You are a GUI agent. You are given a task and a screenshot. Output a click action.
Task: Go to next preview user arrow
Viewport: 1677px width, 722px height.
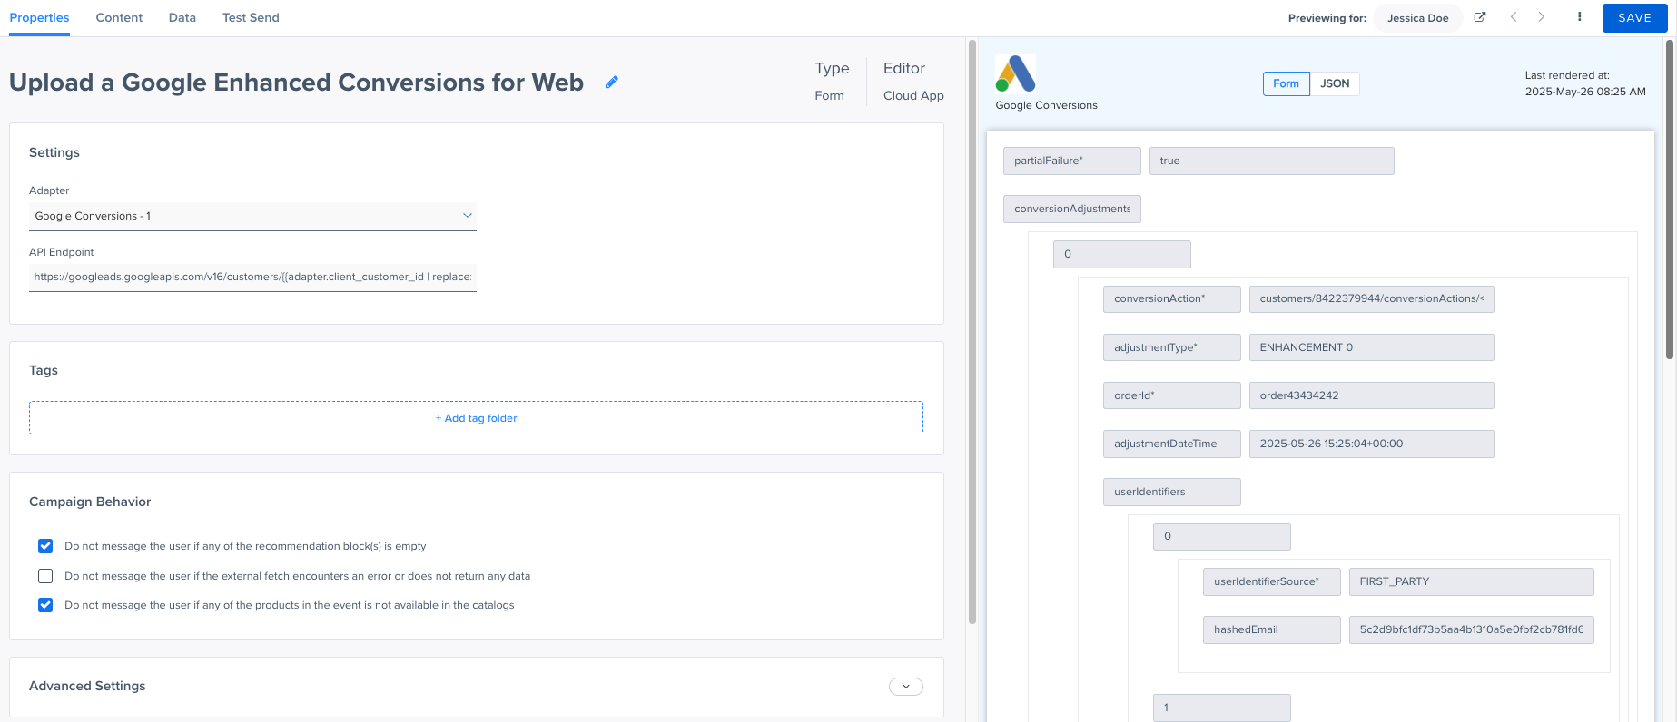pyautogui.click(x=1541, y=17)
